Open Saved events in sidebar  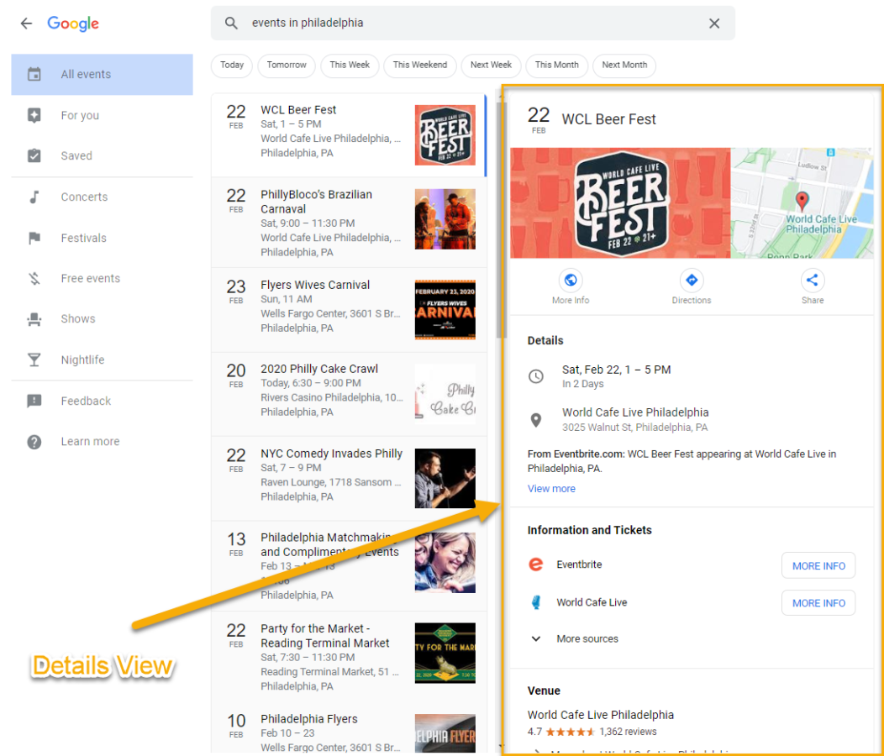pyautogui.click(x=76, y=155)
